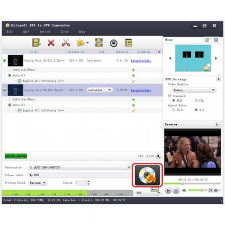Stop the preview playback

(176, 190)
